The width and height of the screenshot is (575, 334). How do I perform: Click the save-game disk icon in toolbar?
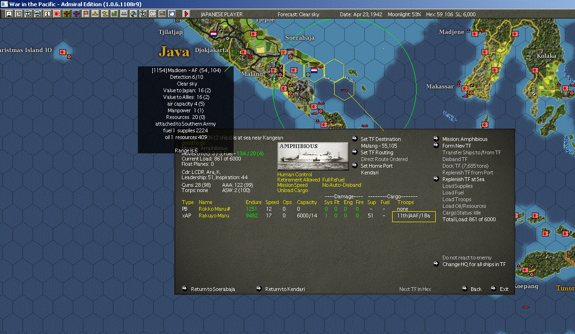point(9,14)
